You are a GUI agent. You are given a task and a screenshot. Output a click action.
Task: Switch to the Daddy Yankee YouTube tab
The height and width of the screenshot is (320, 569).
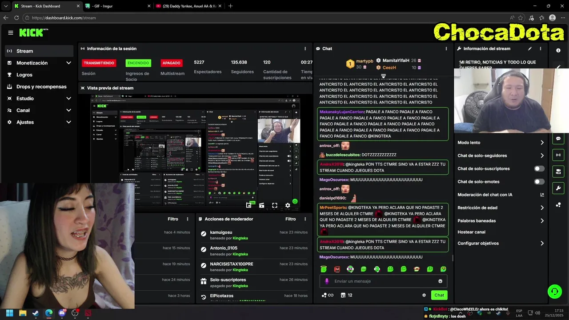click(188, 6)
